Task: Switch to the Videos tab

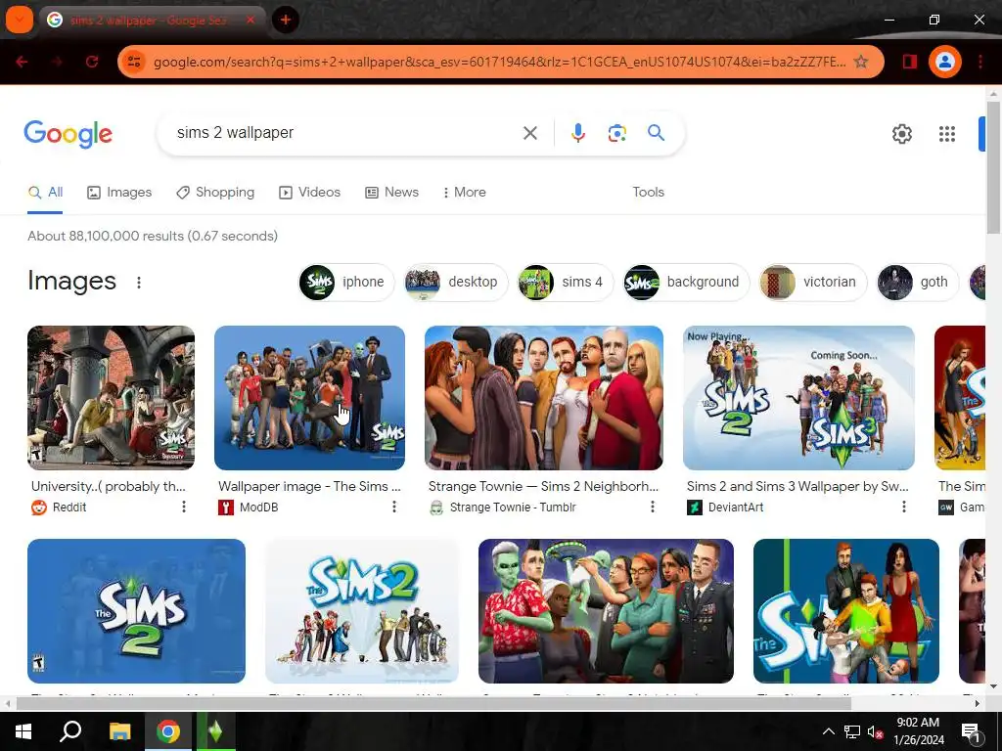Action: (310, 193)
